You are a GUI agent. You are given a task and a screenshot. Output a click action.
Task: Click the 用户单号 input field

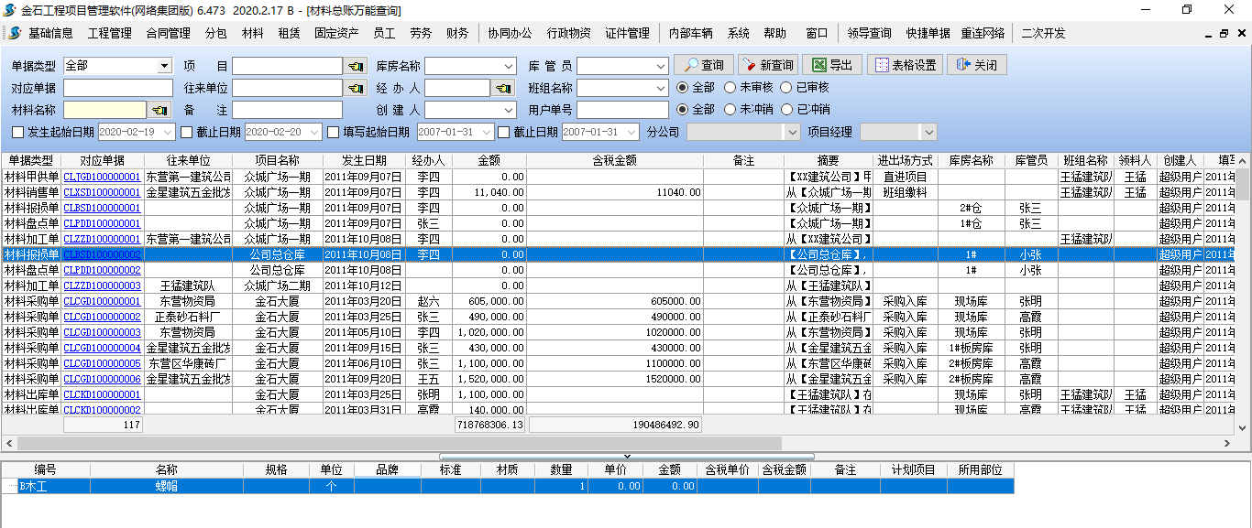point(622,110)
